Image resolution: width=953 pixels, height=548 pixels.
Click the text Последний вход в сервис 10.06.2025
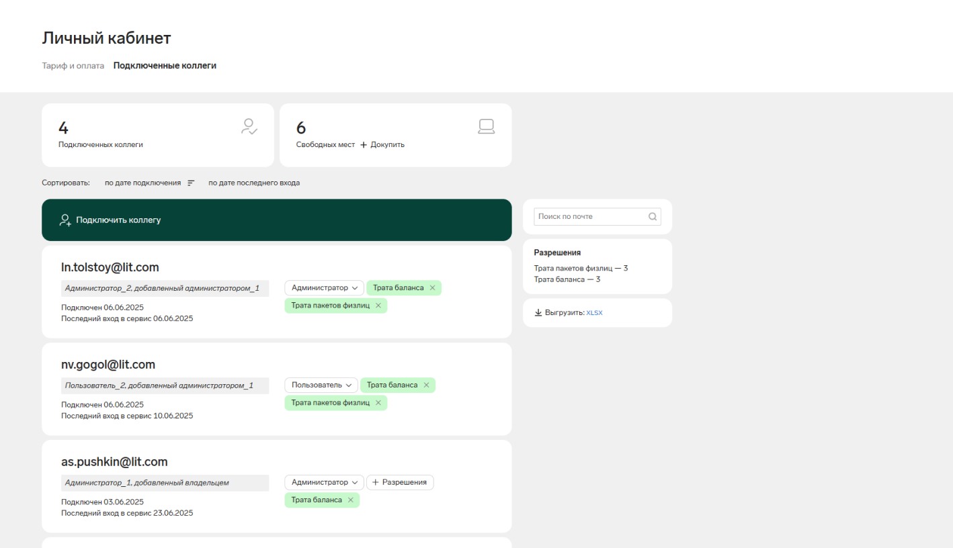[x=127, y=416]
